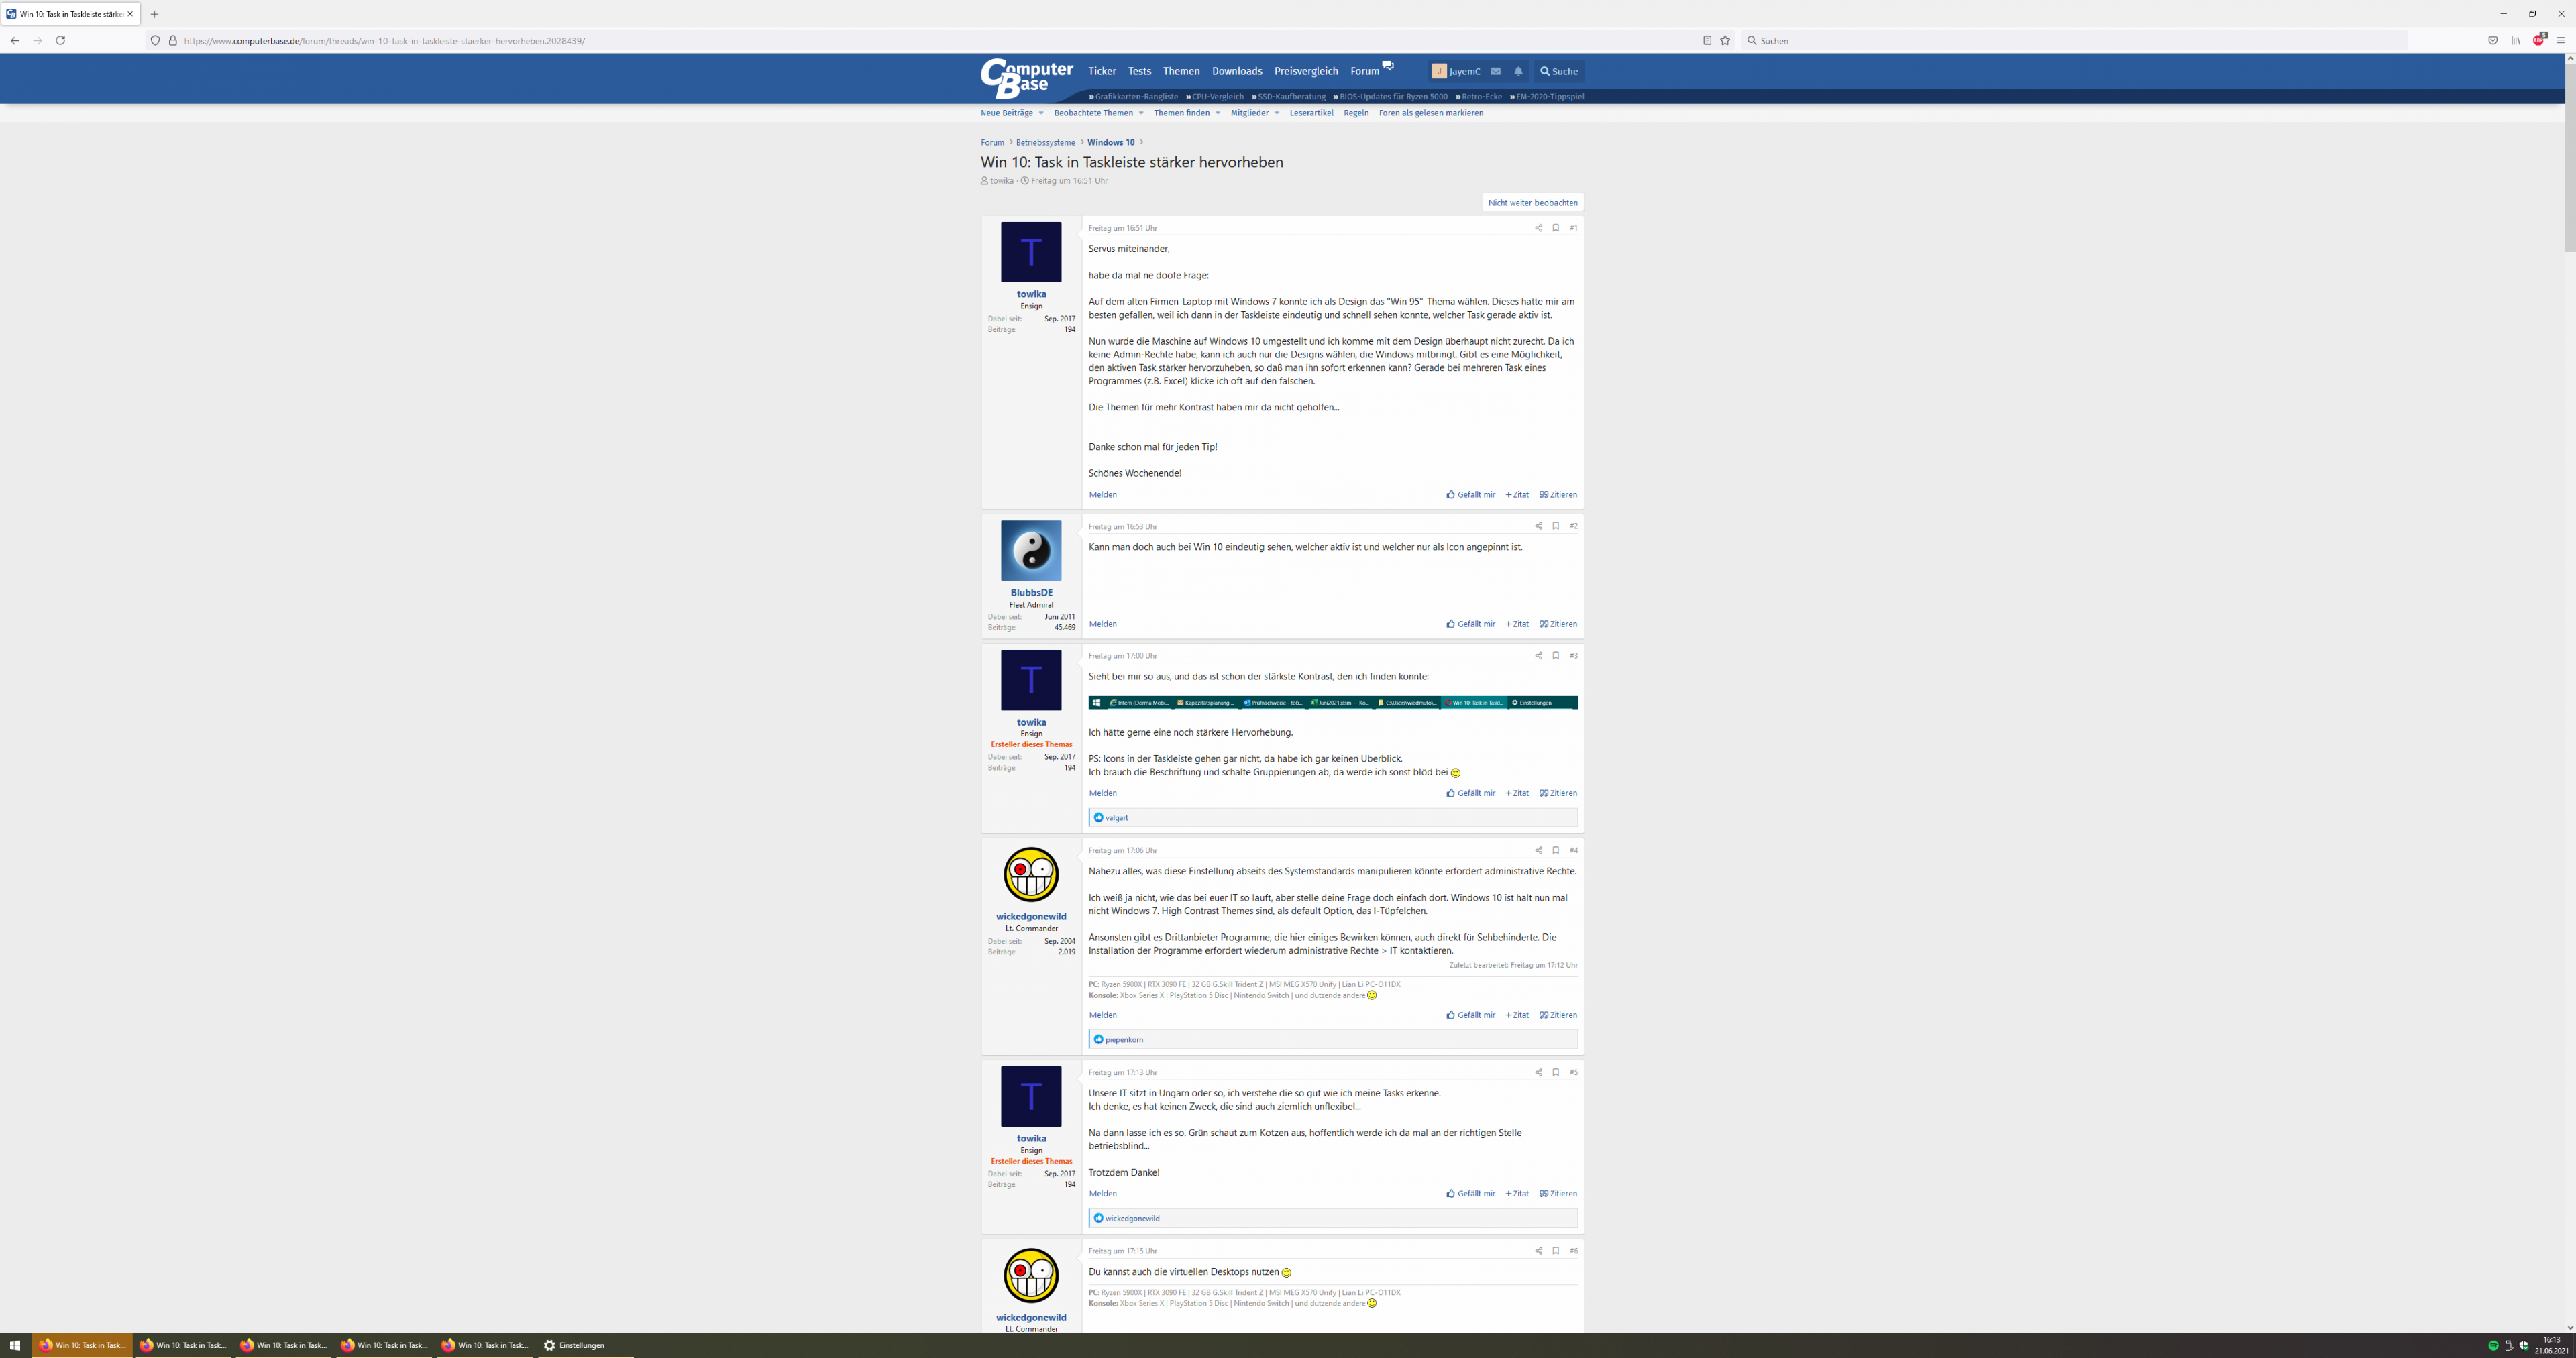Click the notification bell icon

click(1518, 71)
